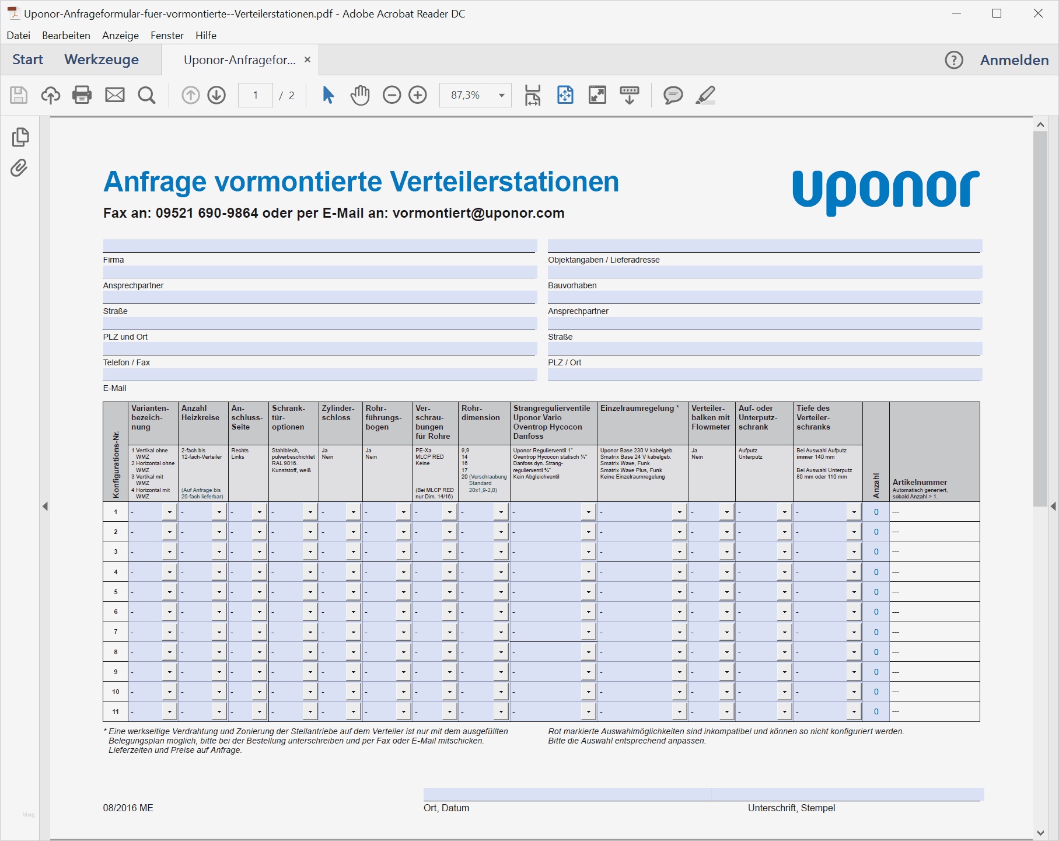The width and height of the screenshot is (1059, 841).
Task: Open the Datei menu
Action: 19,36
